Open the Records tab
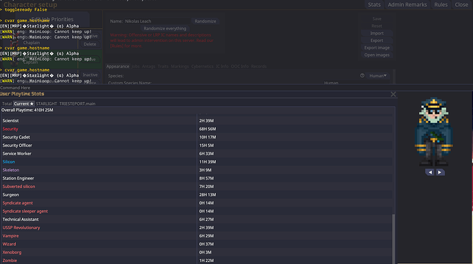The width and height of the screenshot is (473, 264). click(259, 67)
